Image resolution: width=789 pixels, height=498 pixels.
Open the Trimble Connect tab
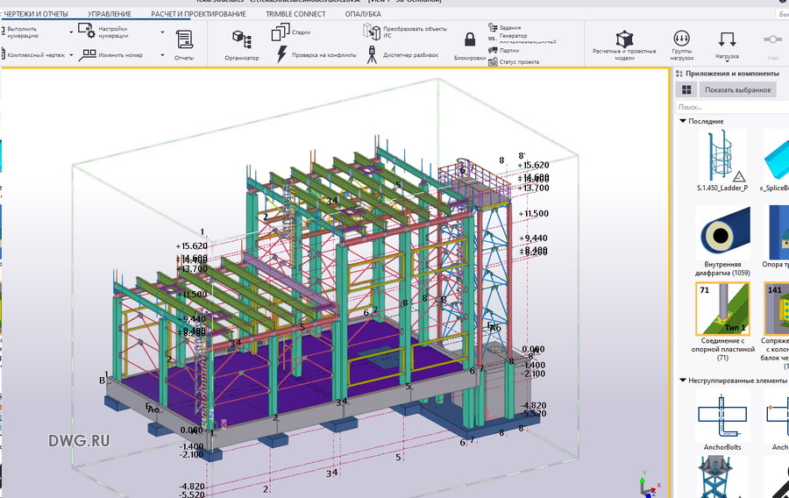coord(296,14)
